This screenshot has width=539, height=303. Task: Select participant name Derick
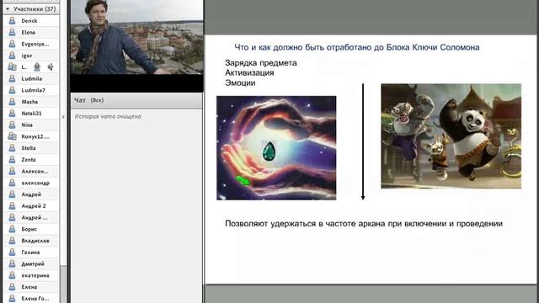(29, 21)
